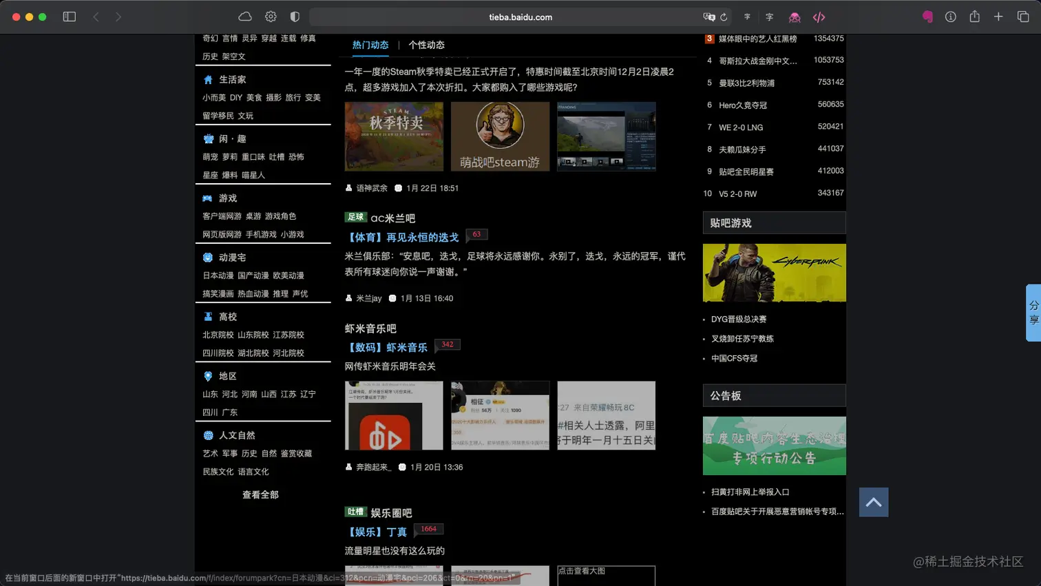Open the 萌战吧steam游 thumbnail image
1041x586 pixels.
coord(500,136)
